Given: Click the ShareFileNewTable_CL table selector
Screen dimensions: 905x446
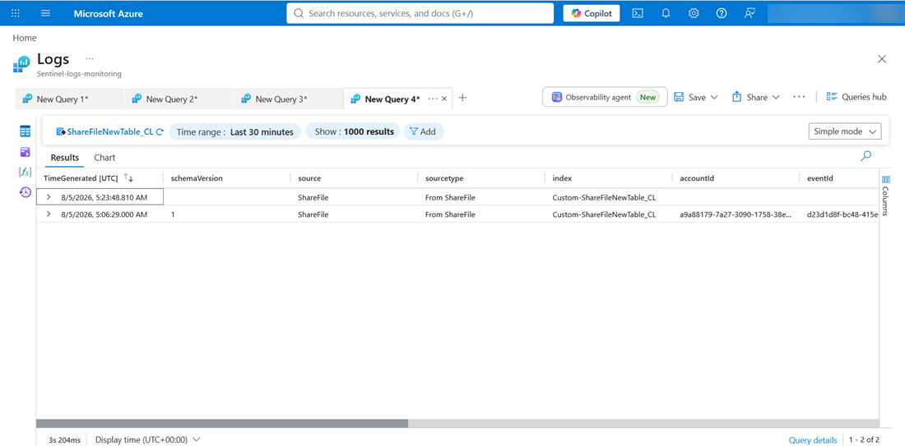Looking at the screenshot, I should click(104, 131).
